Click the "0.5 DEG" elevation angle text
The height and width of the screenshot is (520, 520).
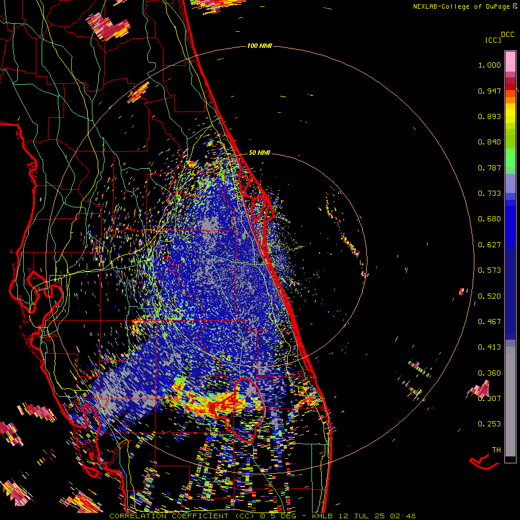(278, 516)
